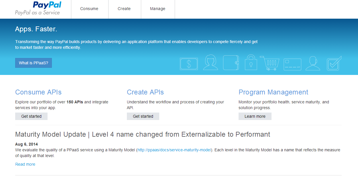Viewport: 358px width, 176px height.
Task: Click the 'Transforming the way PayPal builds' paragraph
Action: pos(136,45)
